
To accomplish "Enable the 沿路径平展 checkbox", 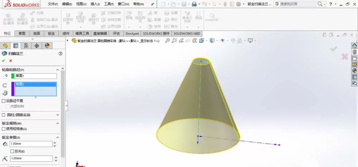I will pyautogui.click(x=4, y=101).
